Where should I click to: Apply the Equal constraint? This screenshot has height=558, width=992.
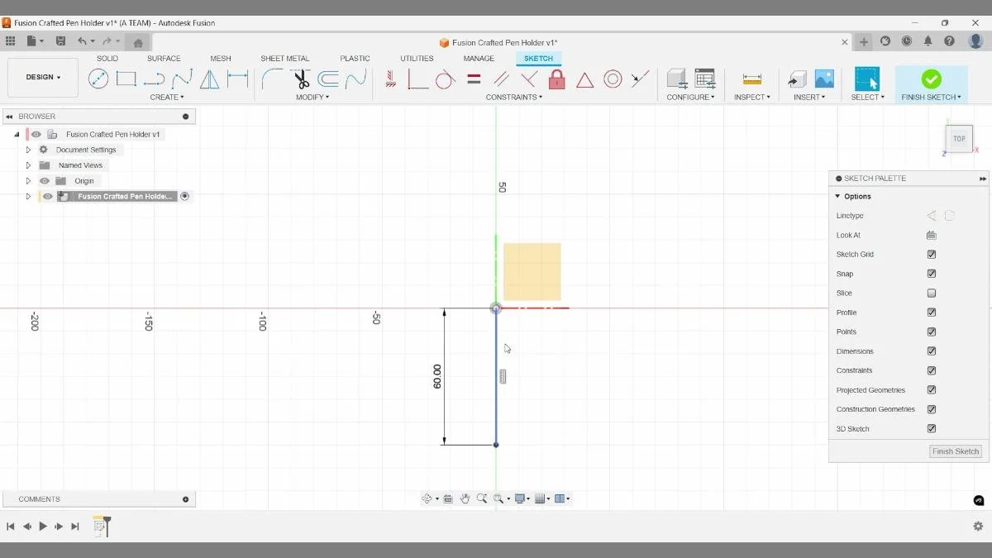pos(474,79)
